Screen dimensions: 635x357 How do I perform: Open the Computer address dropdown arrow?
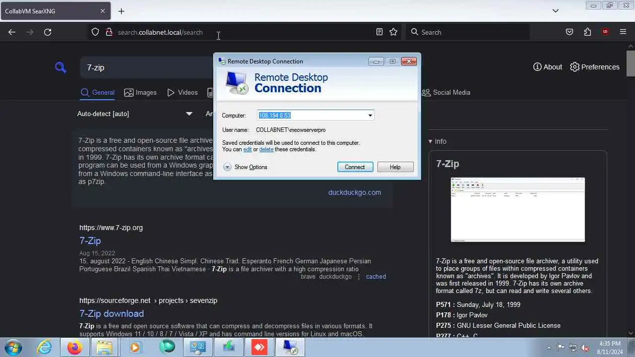tap(370, 116)
